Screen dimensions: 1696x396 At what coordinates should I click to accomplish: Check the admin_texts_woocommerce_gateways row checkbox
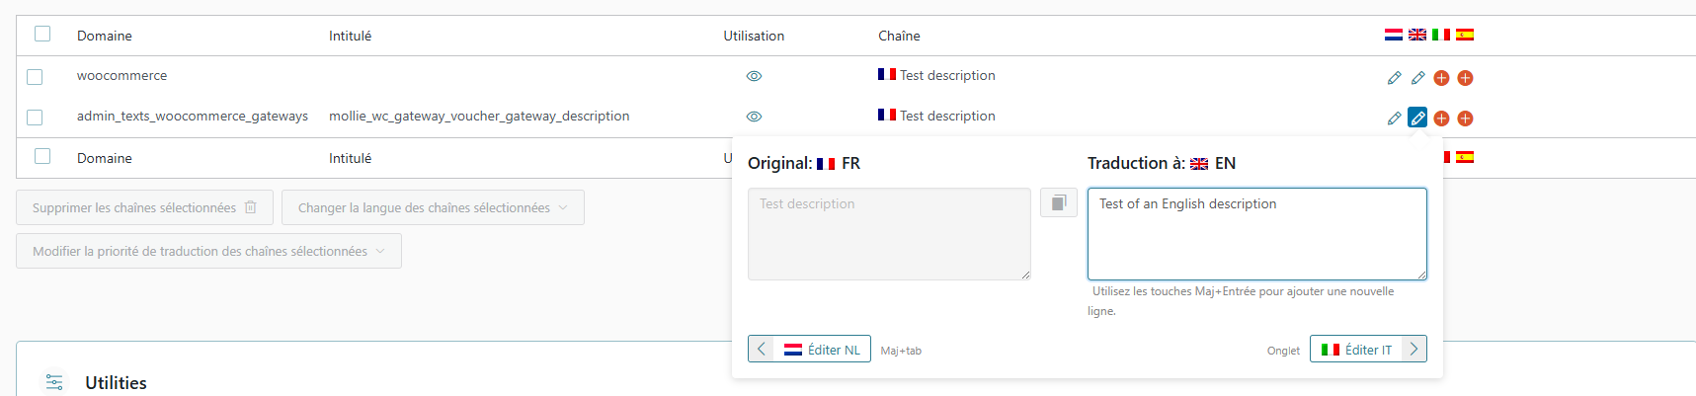pos(35,118)
